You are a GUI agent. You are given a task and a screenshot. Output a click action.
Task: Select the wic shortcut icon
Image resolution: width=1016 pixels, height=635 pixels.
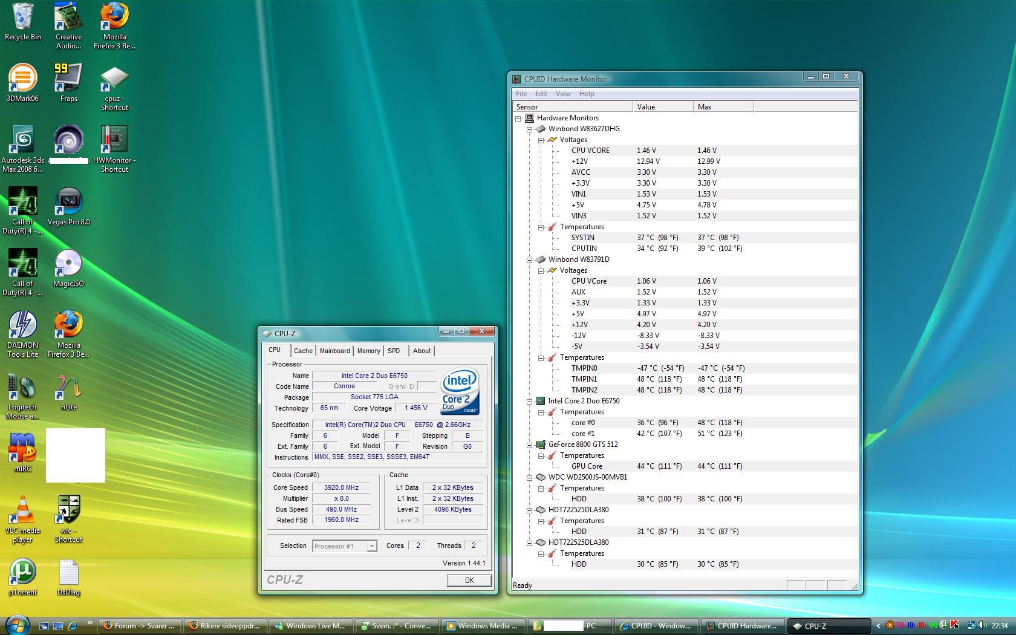coord(68,519)
